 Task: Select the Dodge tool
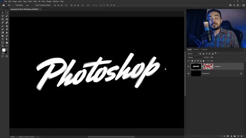[x=3, y=36]
